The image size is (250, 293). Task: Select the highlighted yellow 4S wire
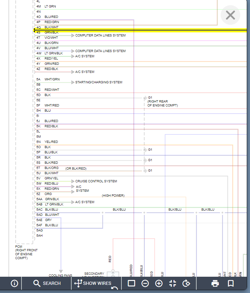140,30
